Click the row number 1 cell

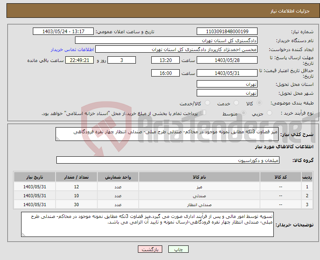pyautogui.click(x=307, y=187)
